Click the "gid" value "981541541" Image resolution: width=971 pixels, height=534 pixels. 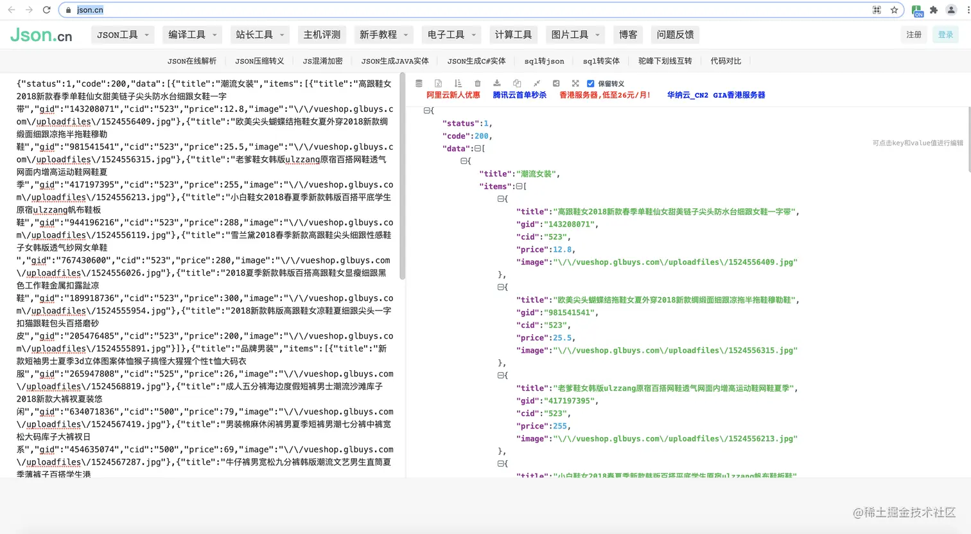(569, 312)
